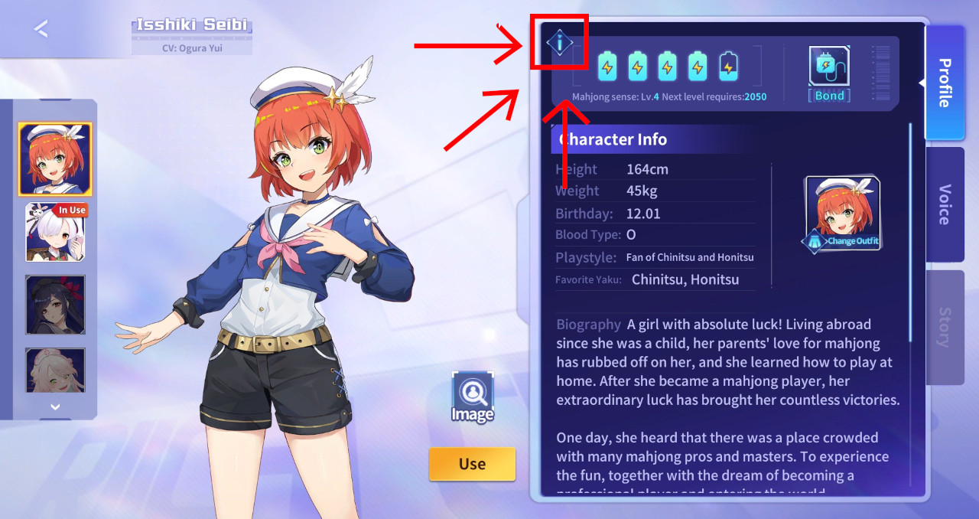Select the Isshiki Seibi character portrait

pyautogui.click(x=55, y=158)
